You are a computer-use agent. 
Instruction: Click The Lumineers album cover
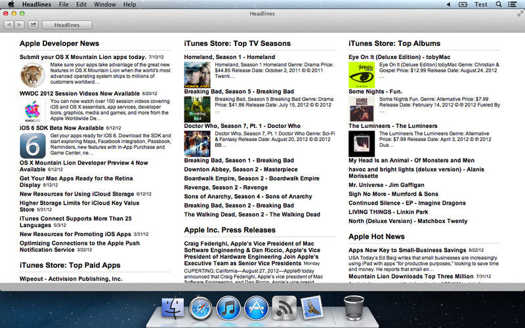tap(362, 144)
